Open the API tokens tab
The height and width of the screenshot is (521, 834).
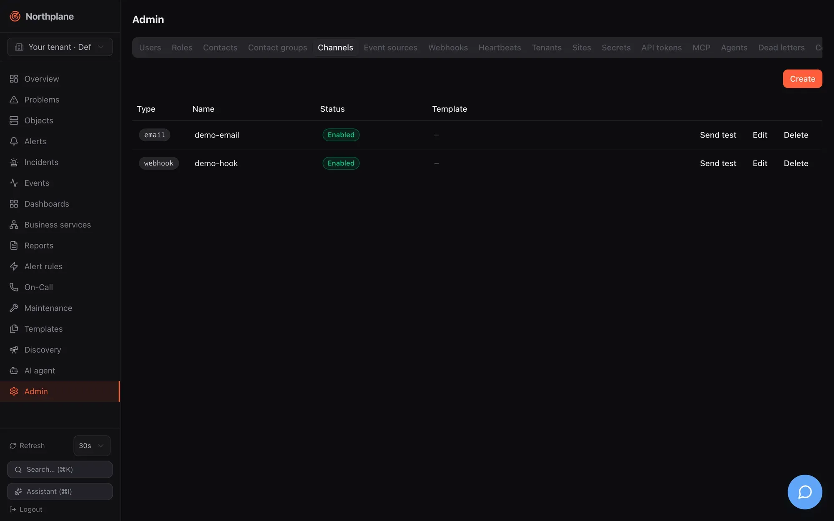coord(661,48)
